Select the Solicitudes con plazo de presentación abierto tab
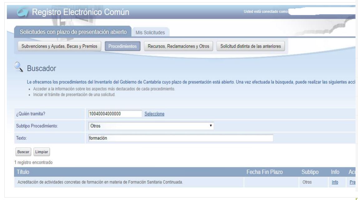The width and height of the screenshot is (358, 200). pos(73,32)
